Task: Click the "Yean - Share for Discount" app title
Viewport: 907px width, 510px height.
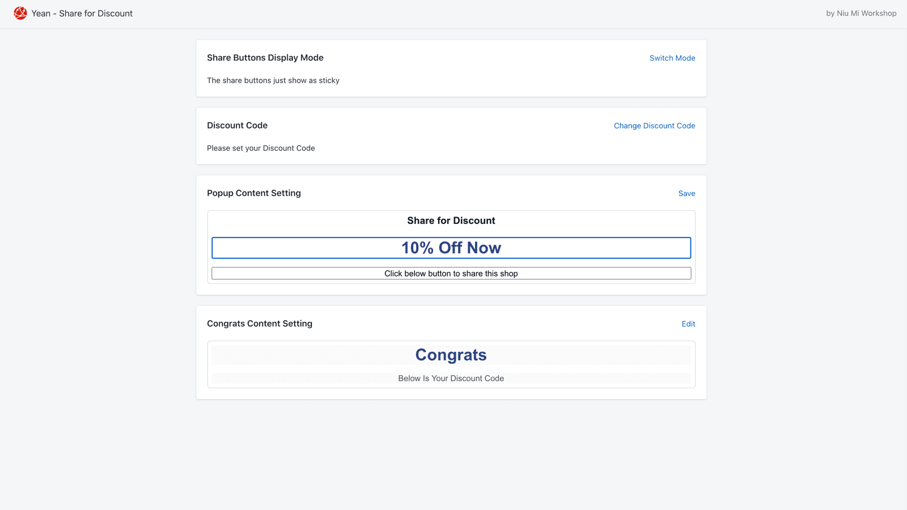Action: [x=82, y=13]
